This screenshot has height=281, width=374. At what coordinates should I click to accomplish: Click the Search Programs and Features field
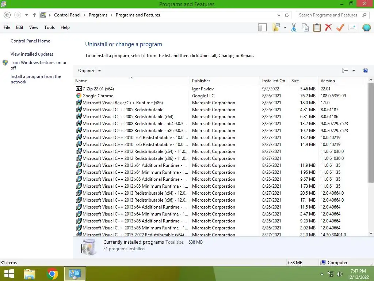pos(328,15)
